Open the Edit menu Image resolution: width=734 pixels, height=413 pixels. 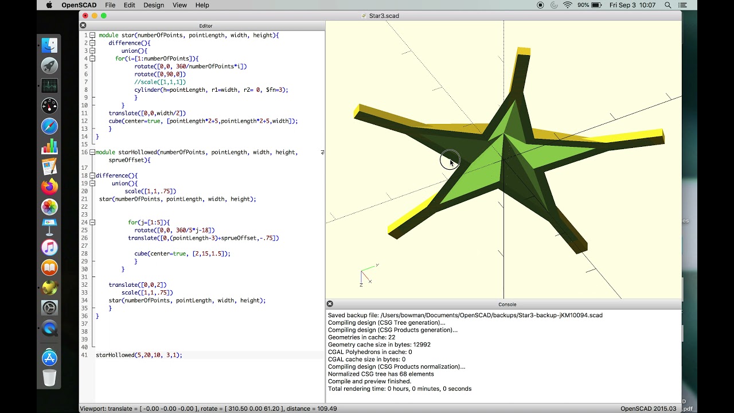pyautogui.click(x=130, y=5)
